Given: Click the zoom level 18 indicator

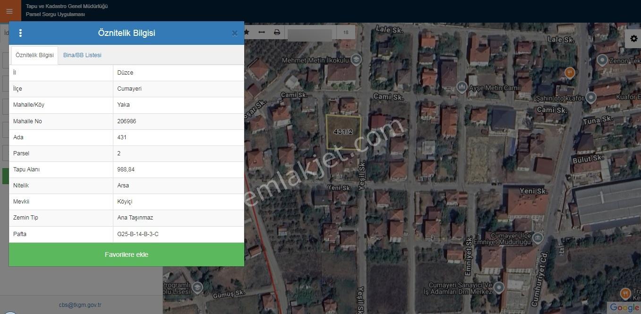Looking at the screenshot, I should click(346, 32).
